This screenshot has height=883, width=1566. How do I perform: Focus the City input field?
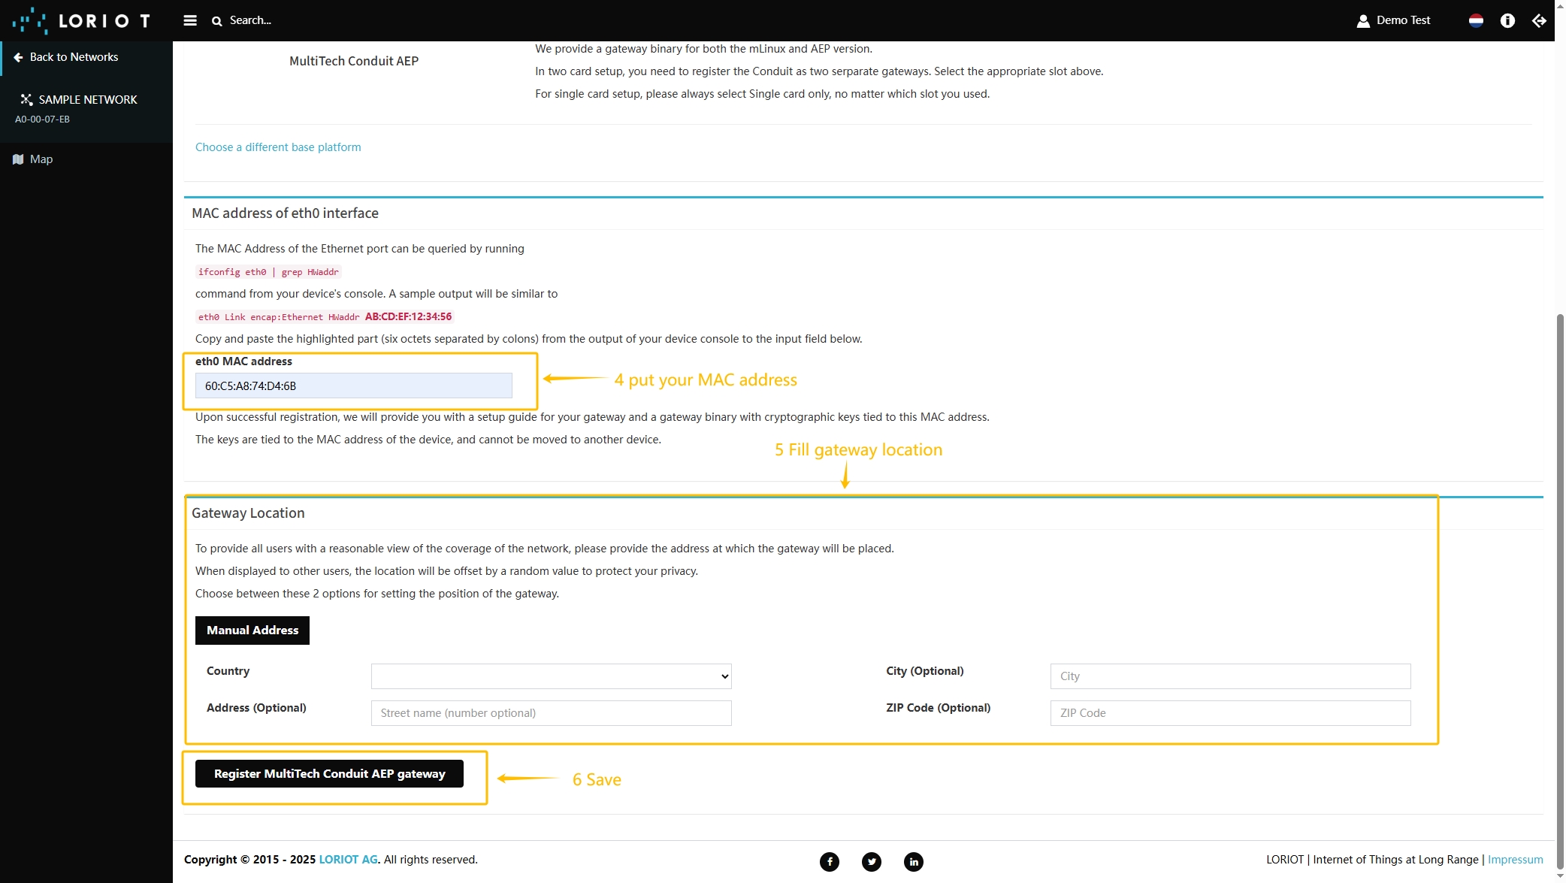tap(1230, 676)
